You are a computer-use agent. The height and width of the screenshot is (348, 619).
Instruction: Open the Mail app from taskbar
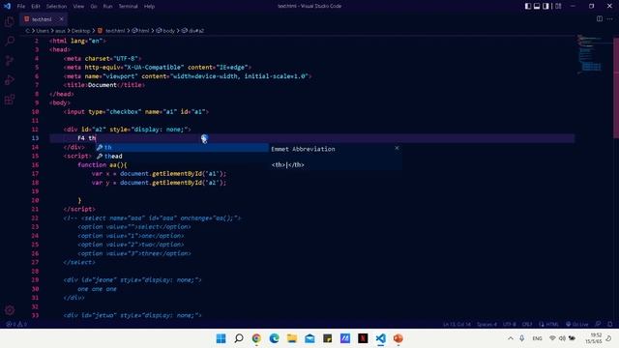click(309, 338)
